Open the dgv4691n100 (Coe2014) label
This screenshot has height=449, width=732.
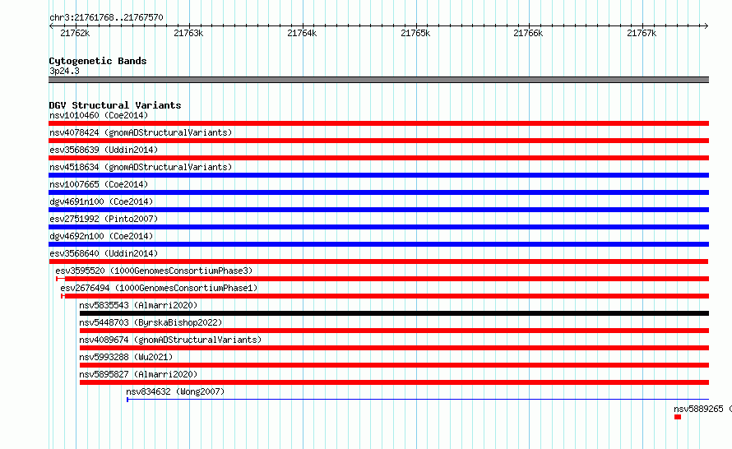[101, 201]
